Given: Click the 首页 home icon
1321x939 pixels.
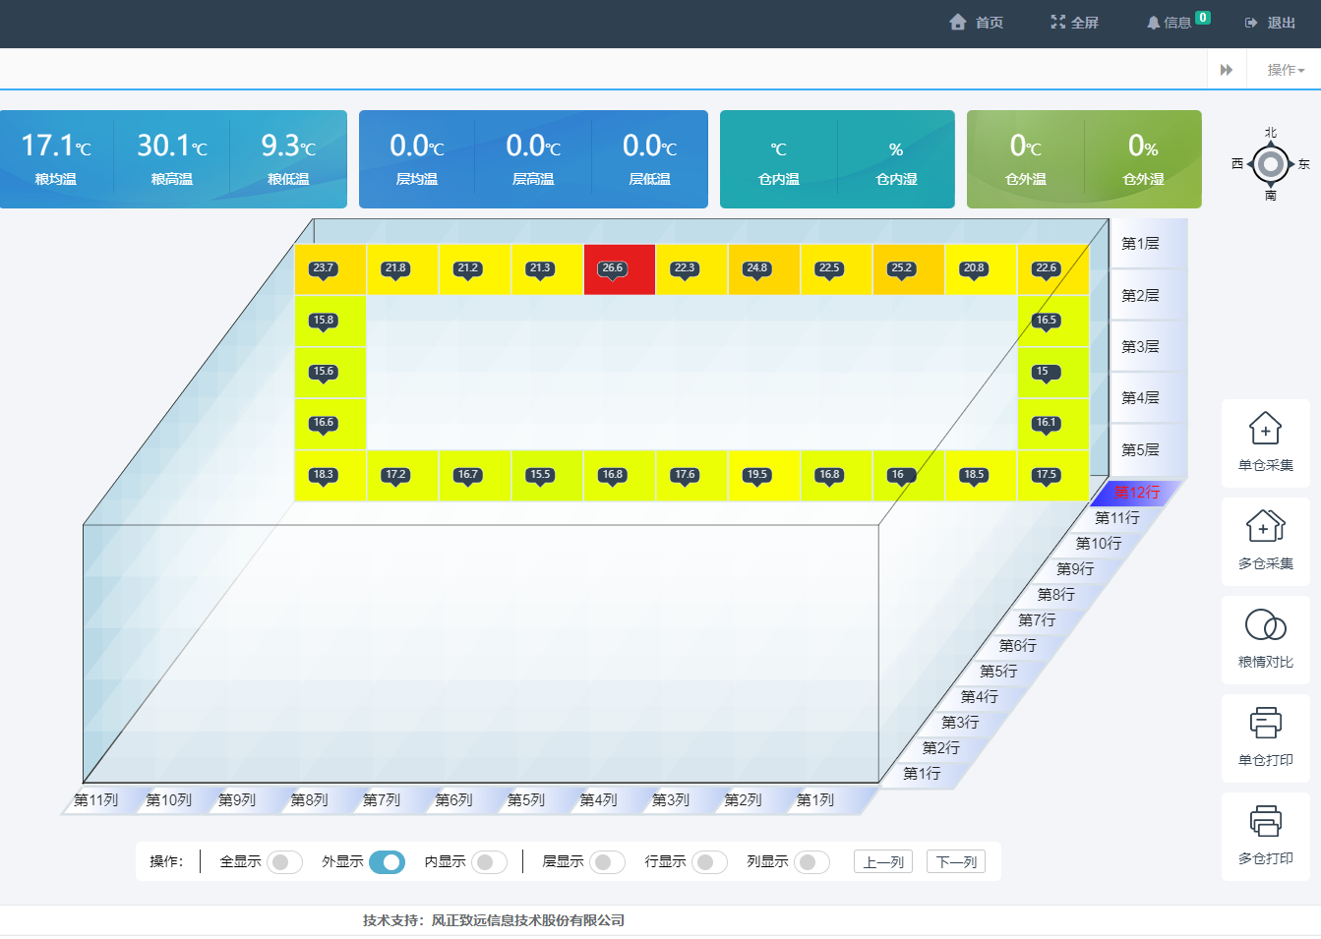Looking at the screenshot, I should click(958, 23).
